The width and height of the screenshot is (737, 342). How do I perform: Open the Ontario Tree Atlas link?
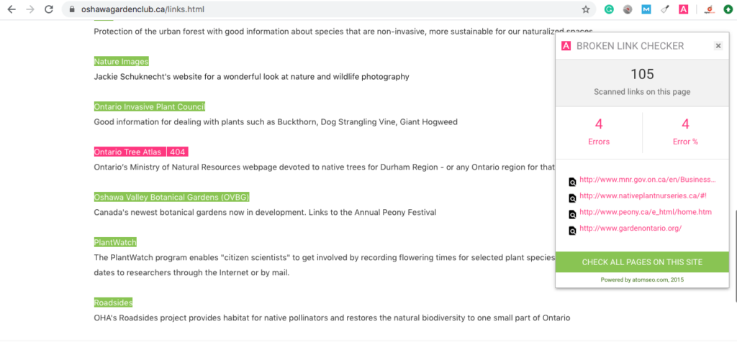130,152
